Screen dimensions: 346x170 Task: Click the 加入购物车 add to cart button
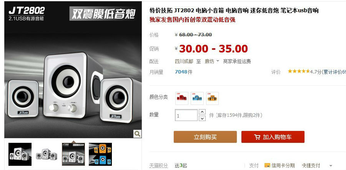pos(273,137)
